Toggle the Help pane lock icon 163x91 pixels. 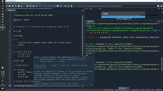pos(159,9)
